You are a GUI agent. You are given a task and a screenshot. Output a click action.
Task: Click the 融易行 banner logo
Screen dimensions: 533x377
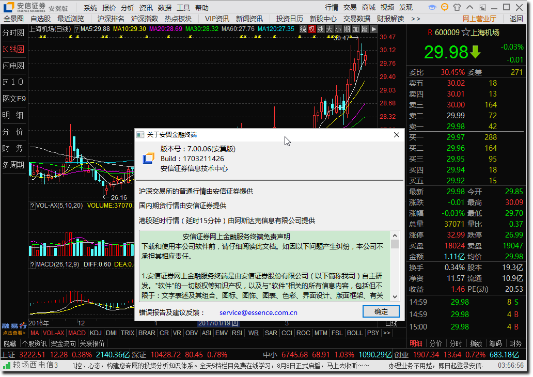[x=14, y=326]
